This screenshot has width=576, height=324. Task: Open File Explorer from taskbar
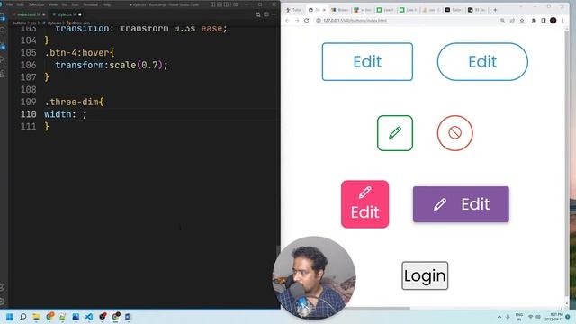click(x=36, y=317)
